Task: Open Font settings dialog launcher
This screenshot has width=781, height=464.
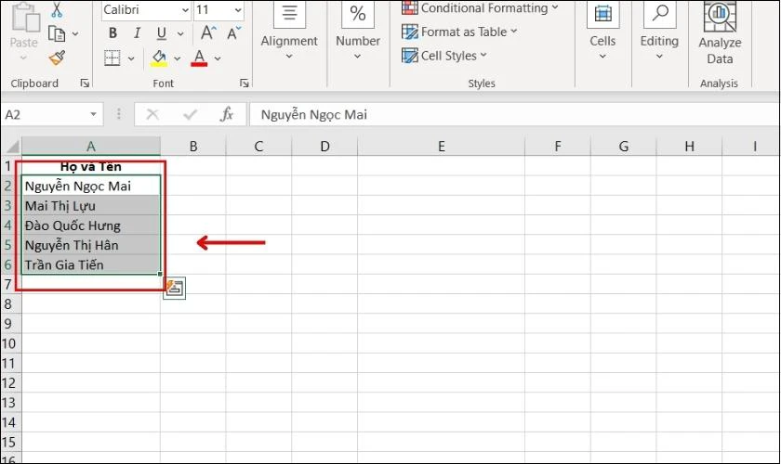Action: coord(244,83)
